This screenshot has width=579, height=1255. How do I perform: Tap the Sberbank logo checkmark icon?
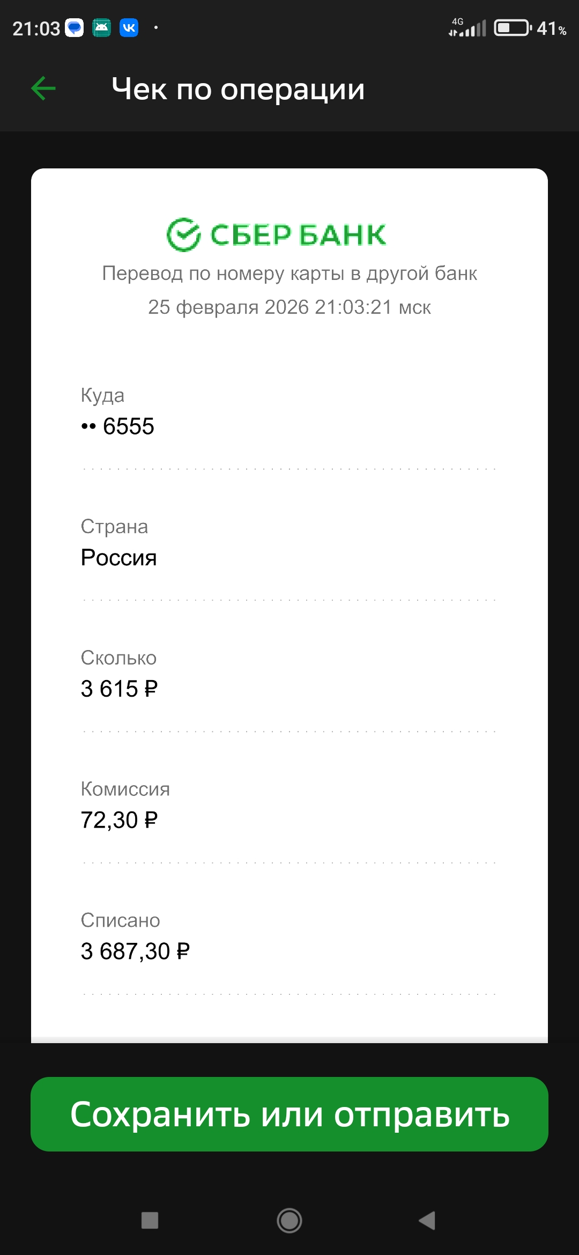(x=183, y=235)
